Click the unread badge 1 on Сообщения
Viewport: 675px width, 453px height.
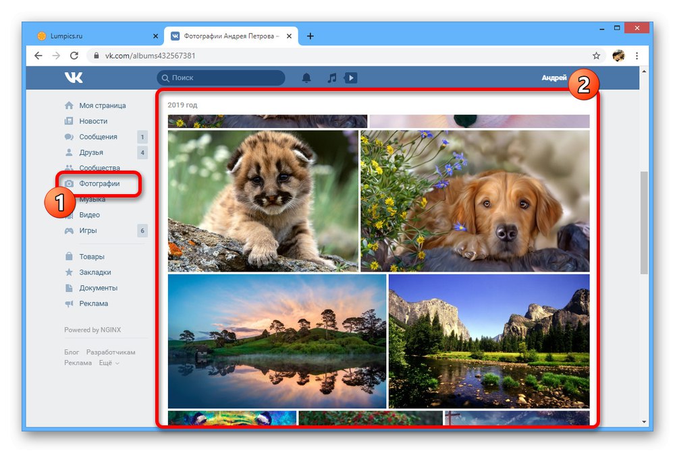click(142, 137)
